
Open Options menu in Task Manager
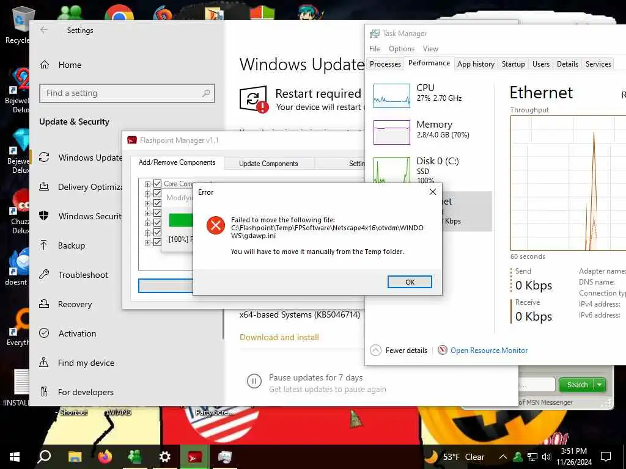pos(402,49)
